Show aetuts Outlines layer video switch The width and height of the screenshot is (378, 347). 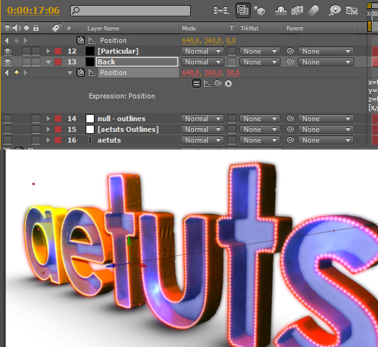8,129
